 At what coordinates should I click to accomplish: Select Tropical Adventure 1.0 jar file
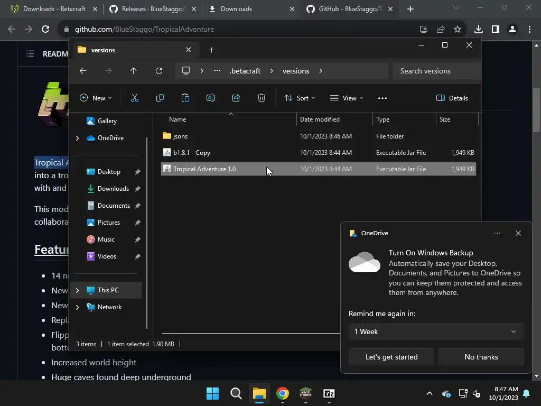point(318,169)
